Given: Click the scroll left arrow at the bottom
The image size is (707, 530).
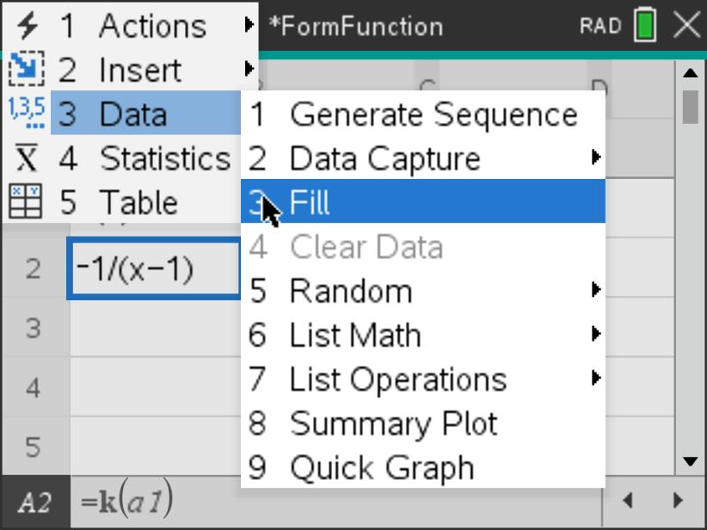Looking at the screenshot, I should [x=628, y=500].
